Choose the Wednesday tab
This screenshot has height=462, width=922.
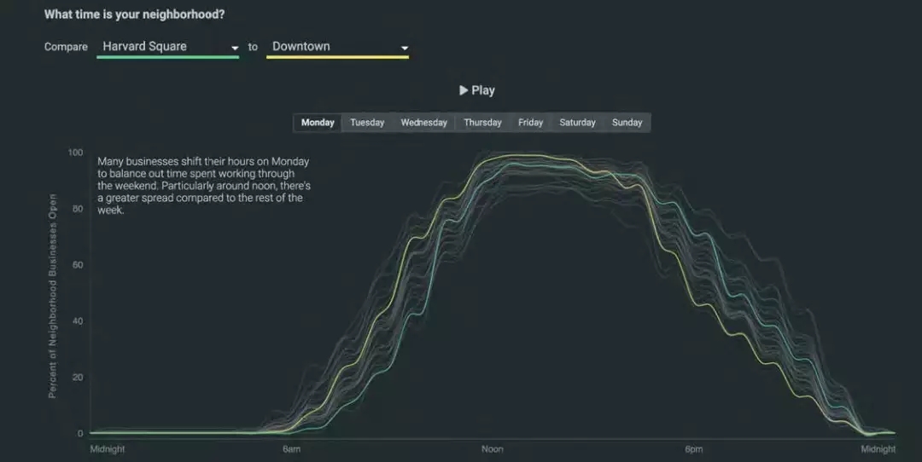(x=423, y=123)
